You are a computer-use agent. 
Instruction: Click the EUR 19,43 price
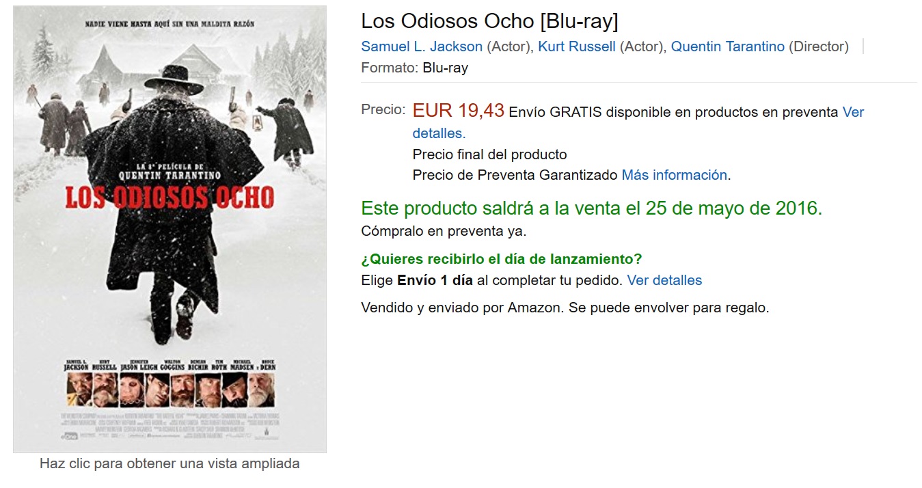tap(459, 110)
